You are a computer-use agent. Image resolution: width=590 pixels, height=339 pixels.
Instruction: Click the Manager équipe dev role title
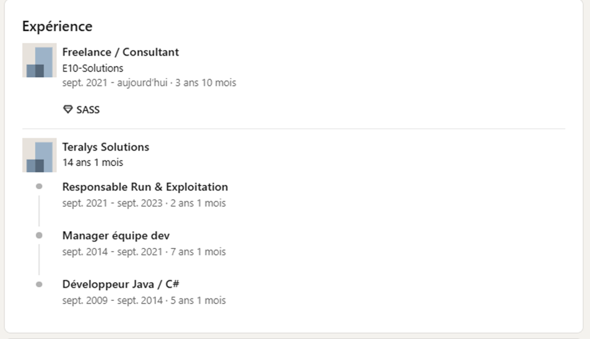(116, 235)
